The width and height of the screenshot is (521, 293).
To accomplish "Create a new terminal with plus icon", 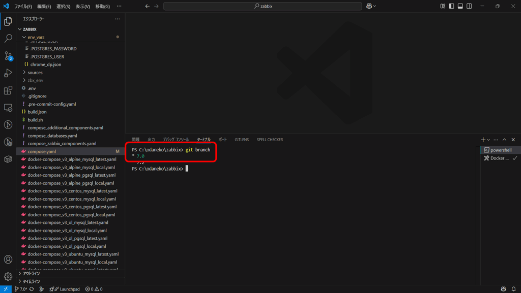I will point(483,140).
